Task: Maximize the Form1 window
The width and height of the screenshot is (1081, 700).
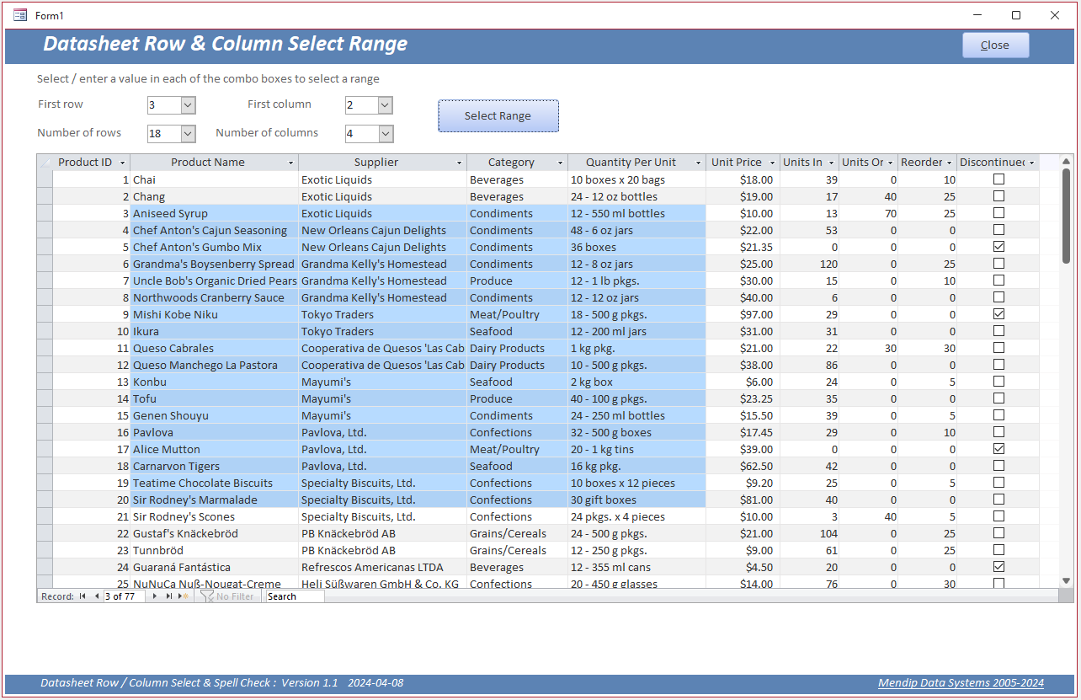Action: [x=1016, y=15]
